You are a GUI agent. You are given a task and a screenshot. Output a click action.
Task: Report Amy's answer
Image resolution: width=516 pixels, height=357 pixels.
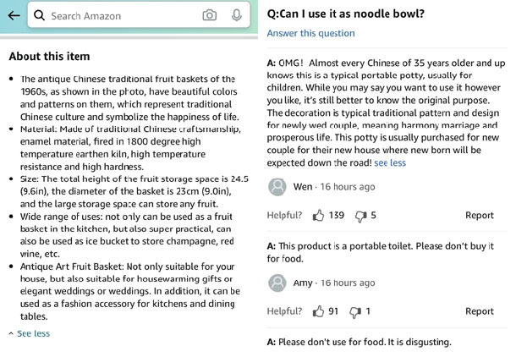pos(480,311)
